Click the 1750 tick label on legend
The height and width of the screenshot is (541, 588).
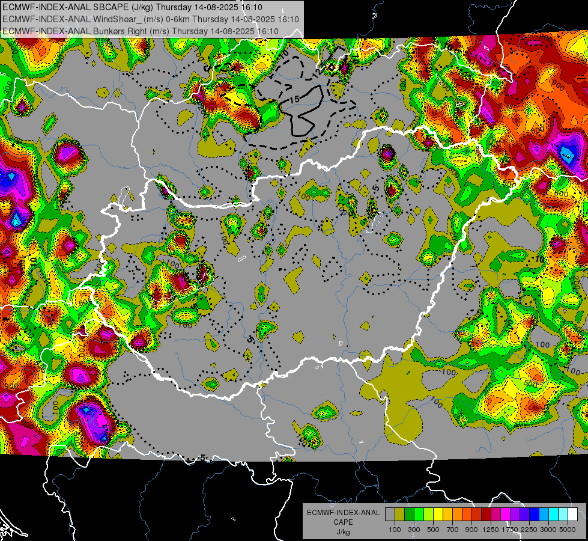click(x=511, y=530)
